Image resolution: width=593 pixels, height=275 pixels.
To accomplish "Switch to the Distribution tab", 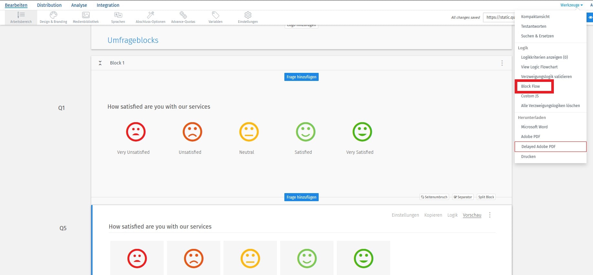I will (49, 5).
